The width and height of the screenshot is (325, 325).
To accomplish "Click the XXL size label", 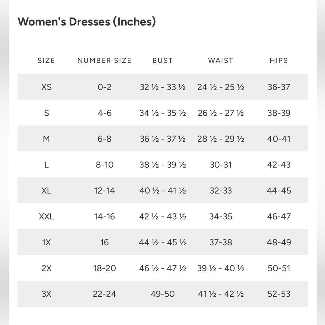I will (46, 216).
